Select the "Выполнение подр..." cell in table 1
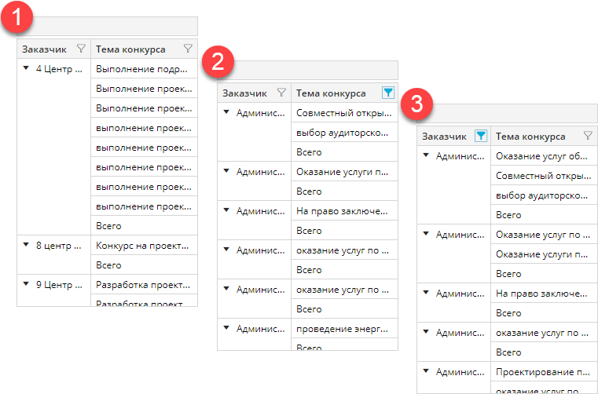The image size is (598, 394). tap(143, 68)
